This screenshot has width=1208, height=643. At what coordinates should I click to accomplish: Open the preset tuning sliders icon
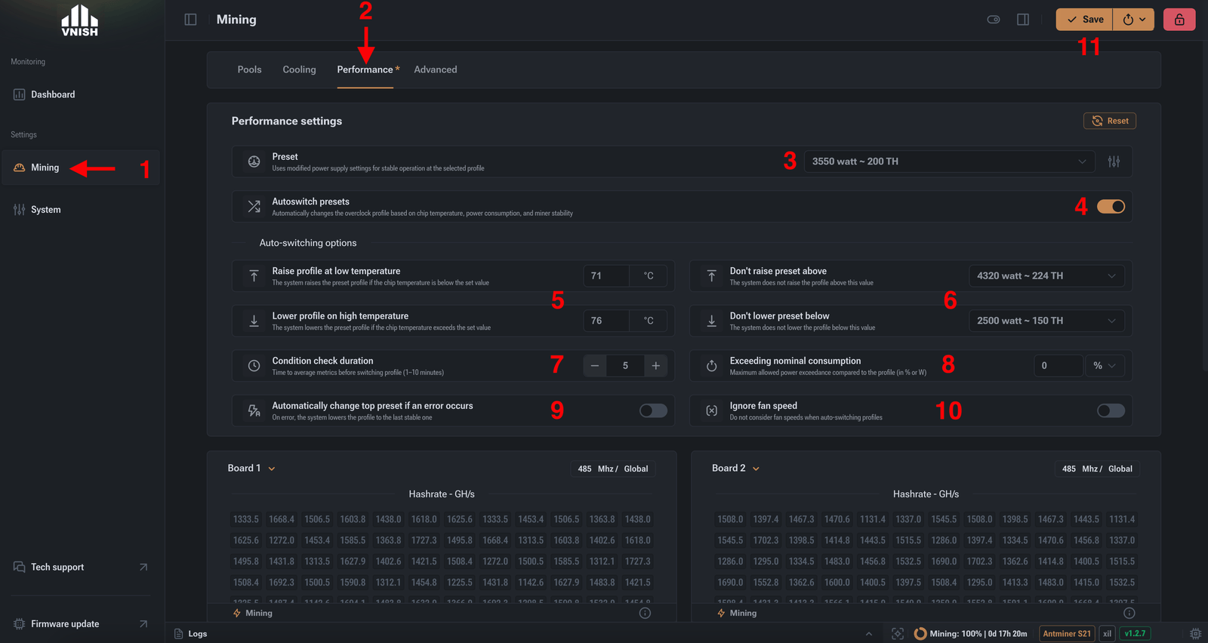coord(1114,162)
